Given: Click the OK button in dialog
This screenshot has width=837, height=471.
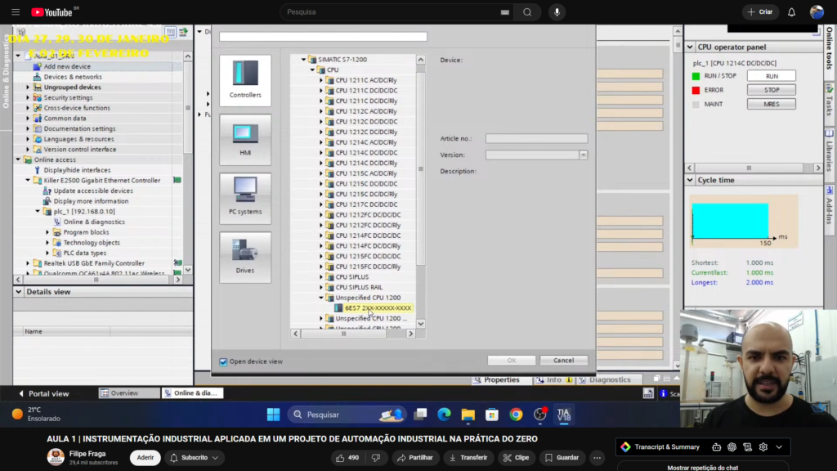Looking at the screenshot, I should tap(512, 361).
